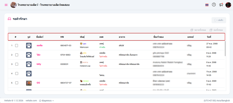
Task: Open pet record GG
Action: (38, 83)
